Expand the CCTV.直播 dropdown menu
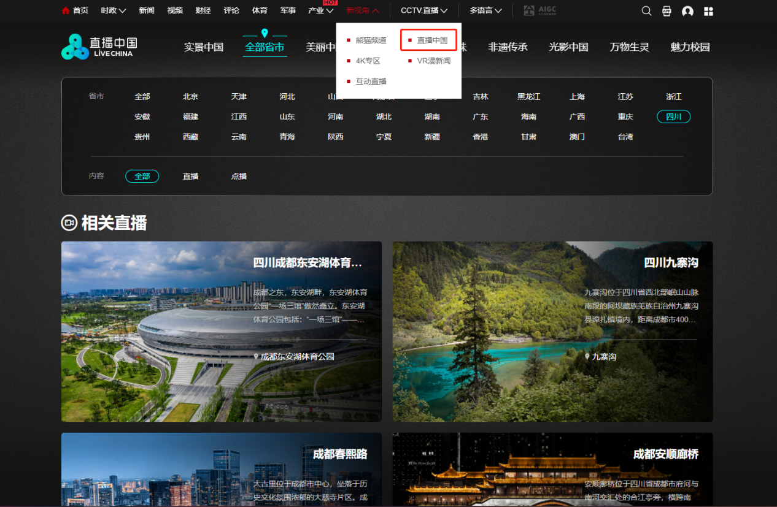The width and height of the screenshot is (777, 507). (423, 10)
